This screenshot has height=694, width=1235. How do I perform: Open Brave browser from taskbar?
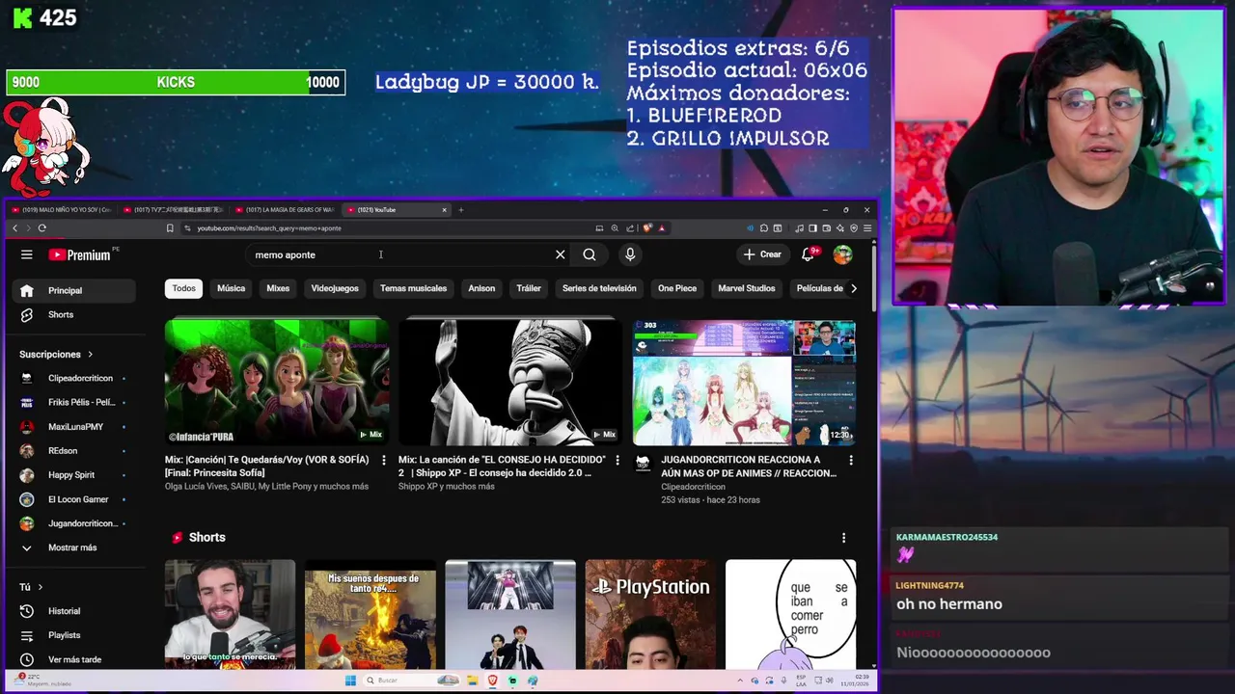[x=492, y=681]
